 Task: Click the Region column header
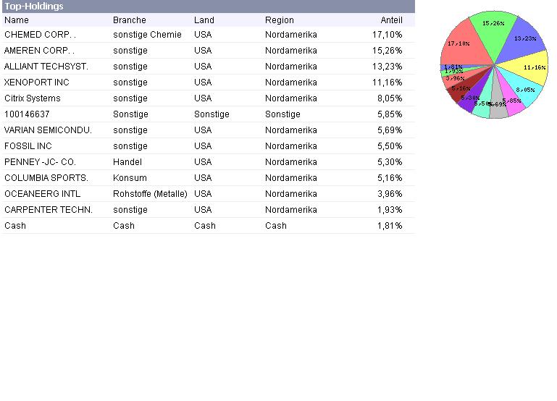point(279,20)
